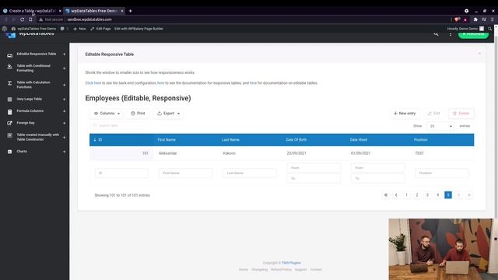This screenshot has width=498, height=280.
Task: Go to pagination page 4
Action: 438,195
